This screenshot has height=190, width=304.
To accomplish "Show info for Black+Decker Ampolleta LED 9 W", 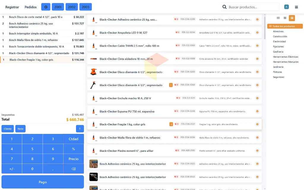I will [x=257, y=32].
